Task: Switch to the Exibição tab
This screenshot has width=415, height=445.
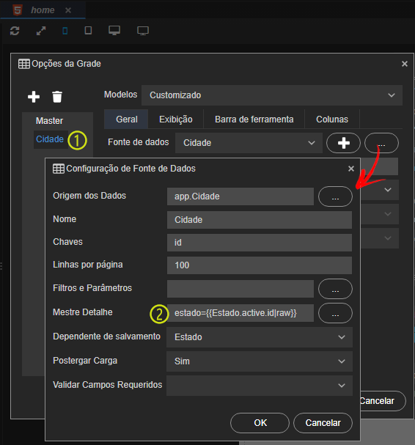Action: [x=176, y=119]
